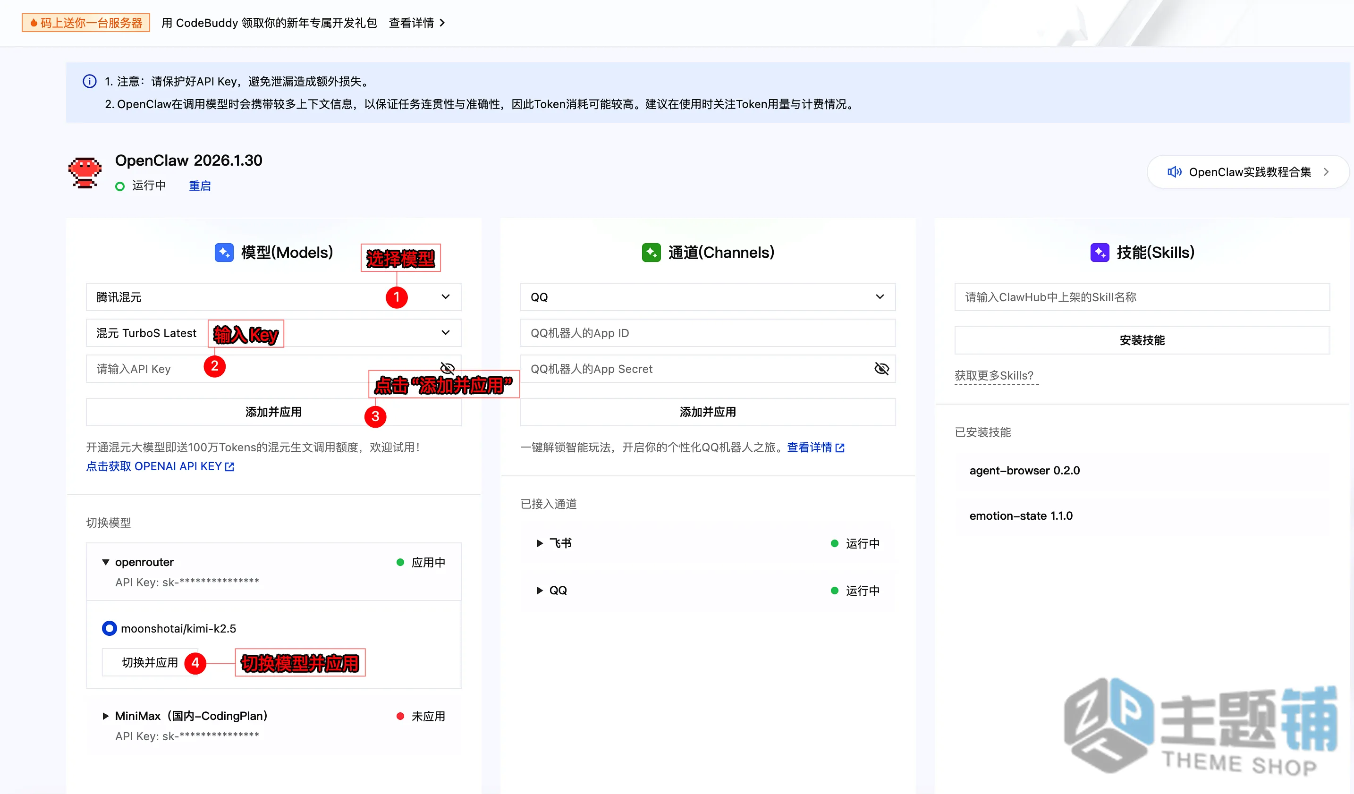Open 点击获取 OPENAI API KEY link
1354x794 pixels.
160,466
